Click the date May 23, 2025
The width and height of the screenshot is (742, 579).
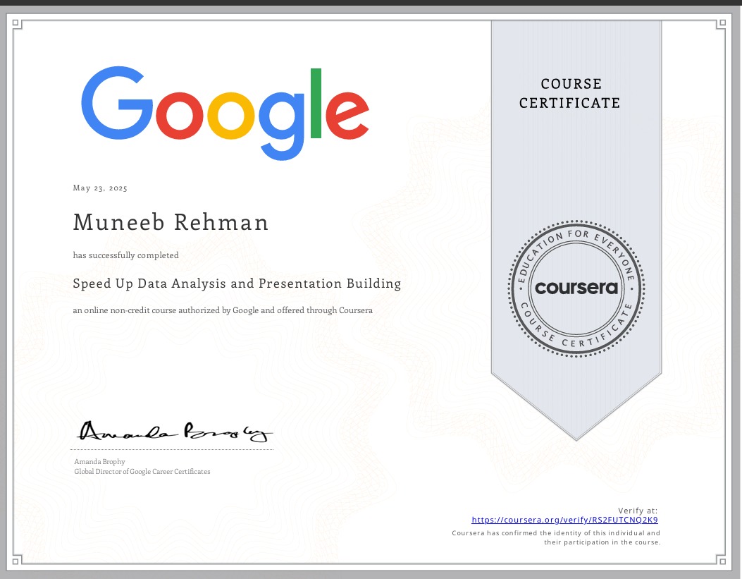[100, 188]
